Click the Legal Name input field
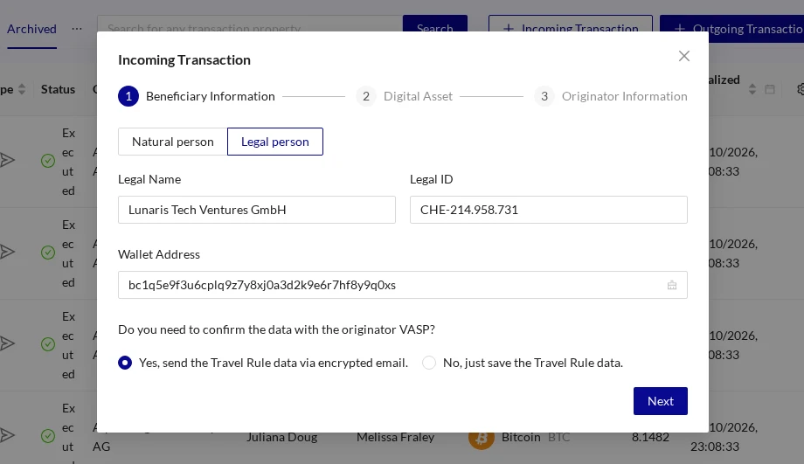The width and height of the screenshot is (804, 464). tap(256, 210)
